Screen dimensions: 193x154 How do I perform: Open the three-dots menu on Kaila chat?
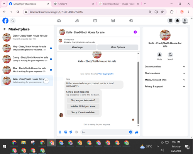(x=46, y=81)
